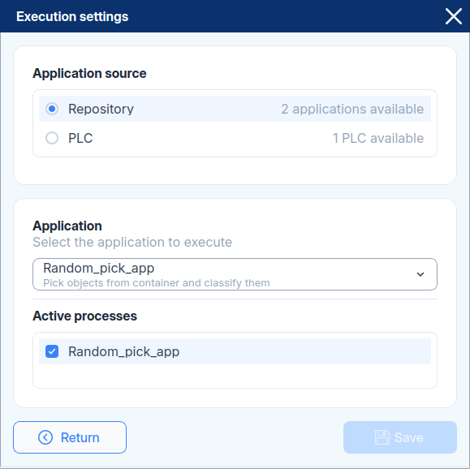Click 'Pick objects from container' description text
This screenshot has width=470, height=469.
click(156, 283)
